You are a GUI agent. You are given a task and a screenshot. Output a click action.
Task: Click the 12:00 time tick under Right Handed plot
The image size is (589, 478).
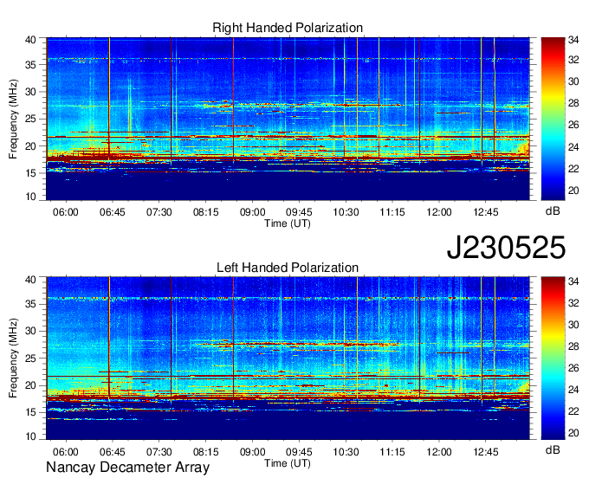pos(439,212)
